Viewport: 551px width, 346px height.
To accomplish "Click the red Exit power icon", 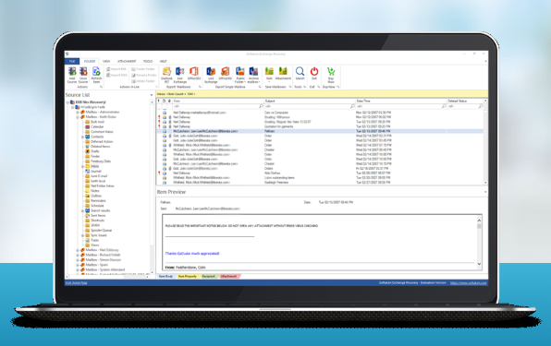I will pos(314,73).
